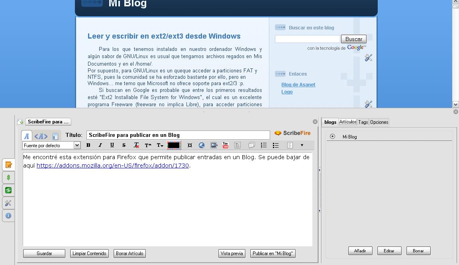
Task: Click inside the post body editor
Action: click(167, 199)
